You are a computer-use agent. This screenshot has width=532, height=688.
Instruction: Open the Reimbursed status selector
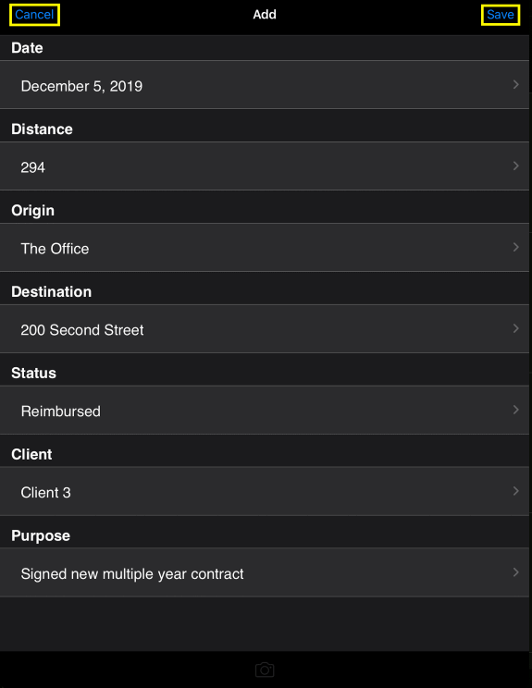click(x=265, y=411)
